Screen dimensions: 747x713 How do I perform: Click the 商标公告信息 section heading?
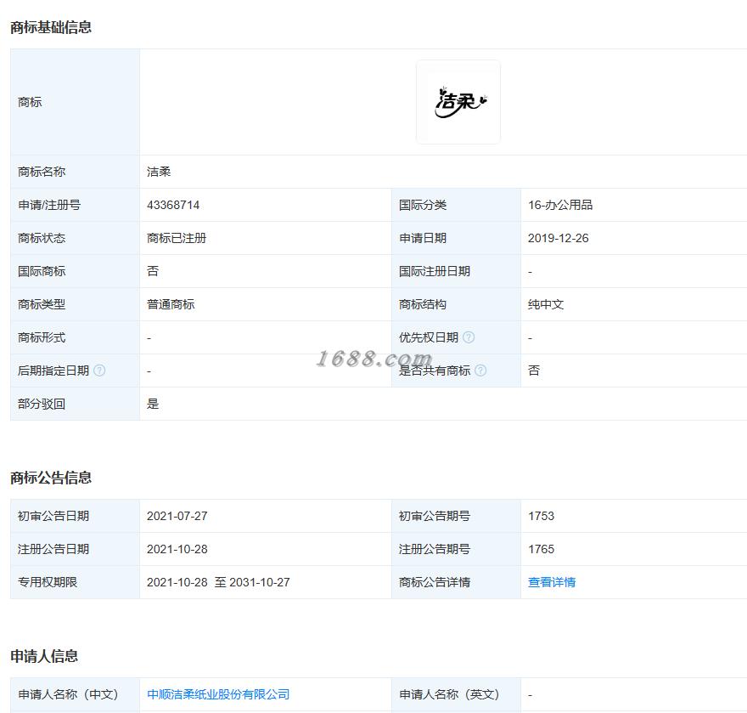pyautogui.click(x=51, y=478)
